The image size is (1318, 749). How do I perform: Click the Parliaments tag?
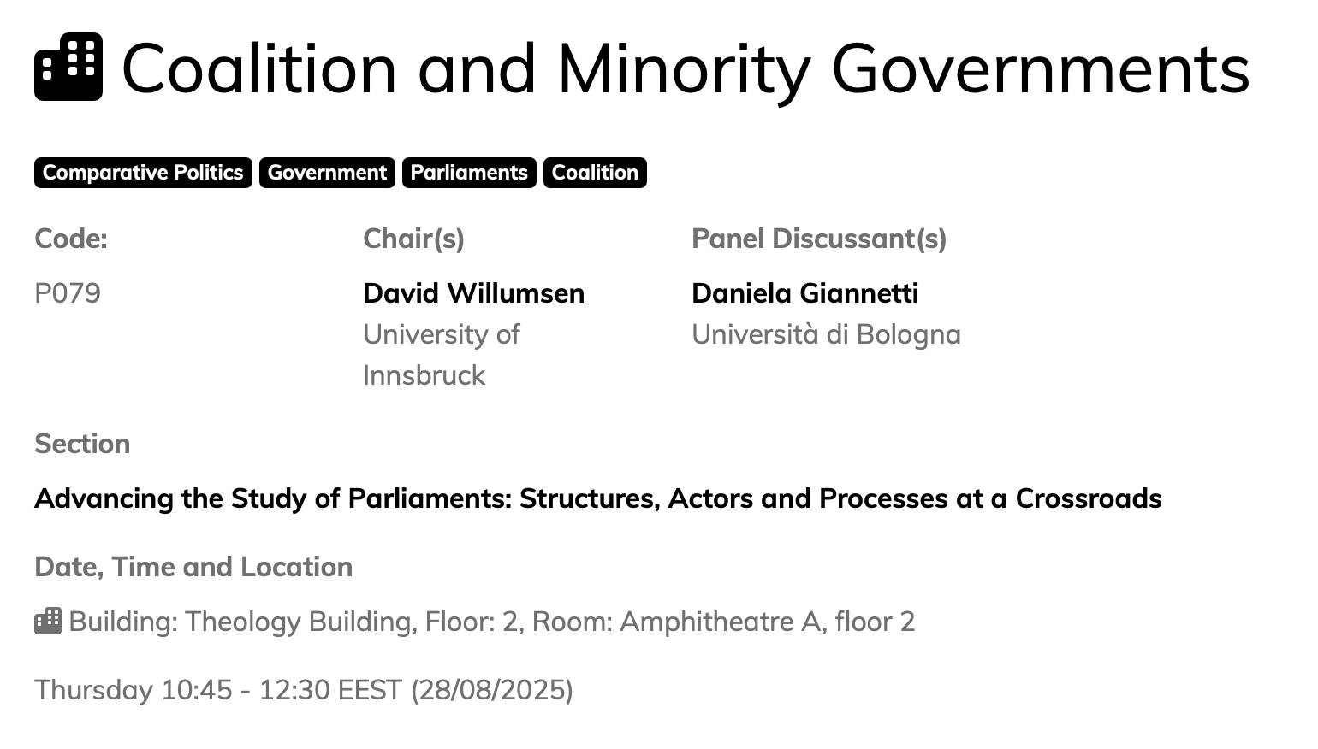pos(469,173)
